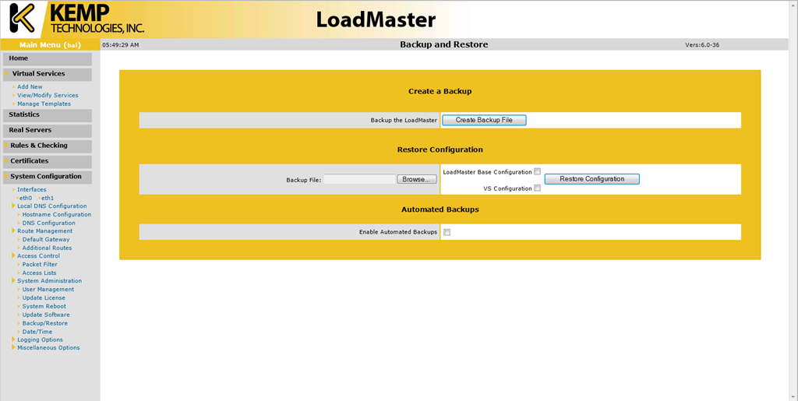Open Default Gateway settings

46,239
